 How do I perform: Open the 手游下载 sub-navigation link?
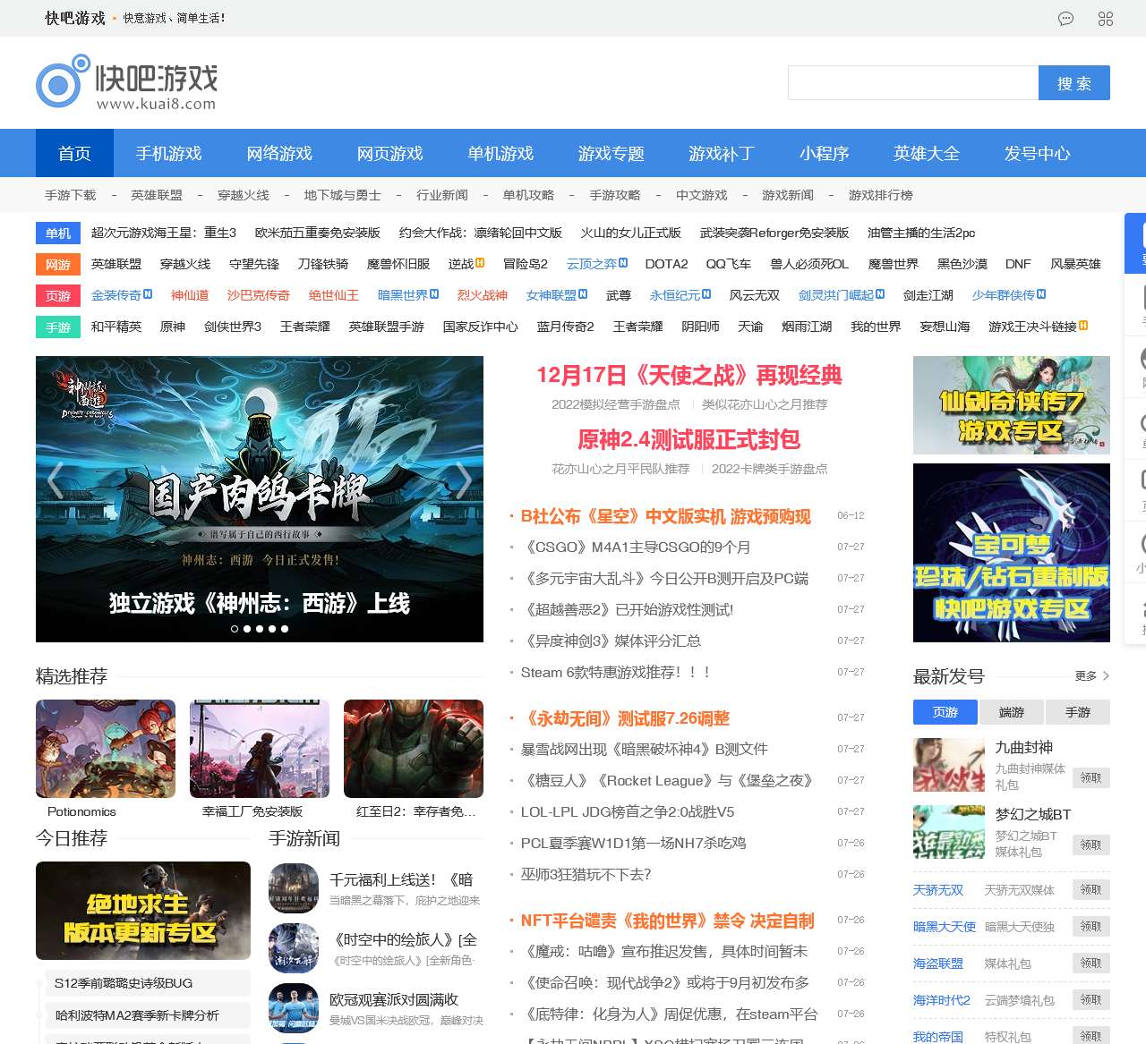[71, 195]
